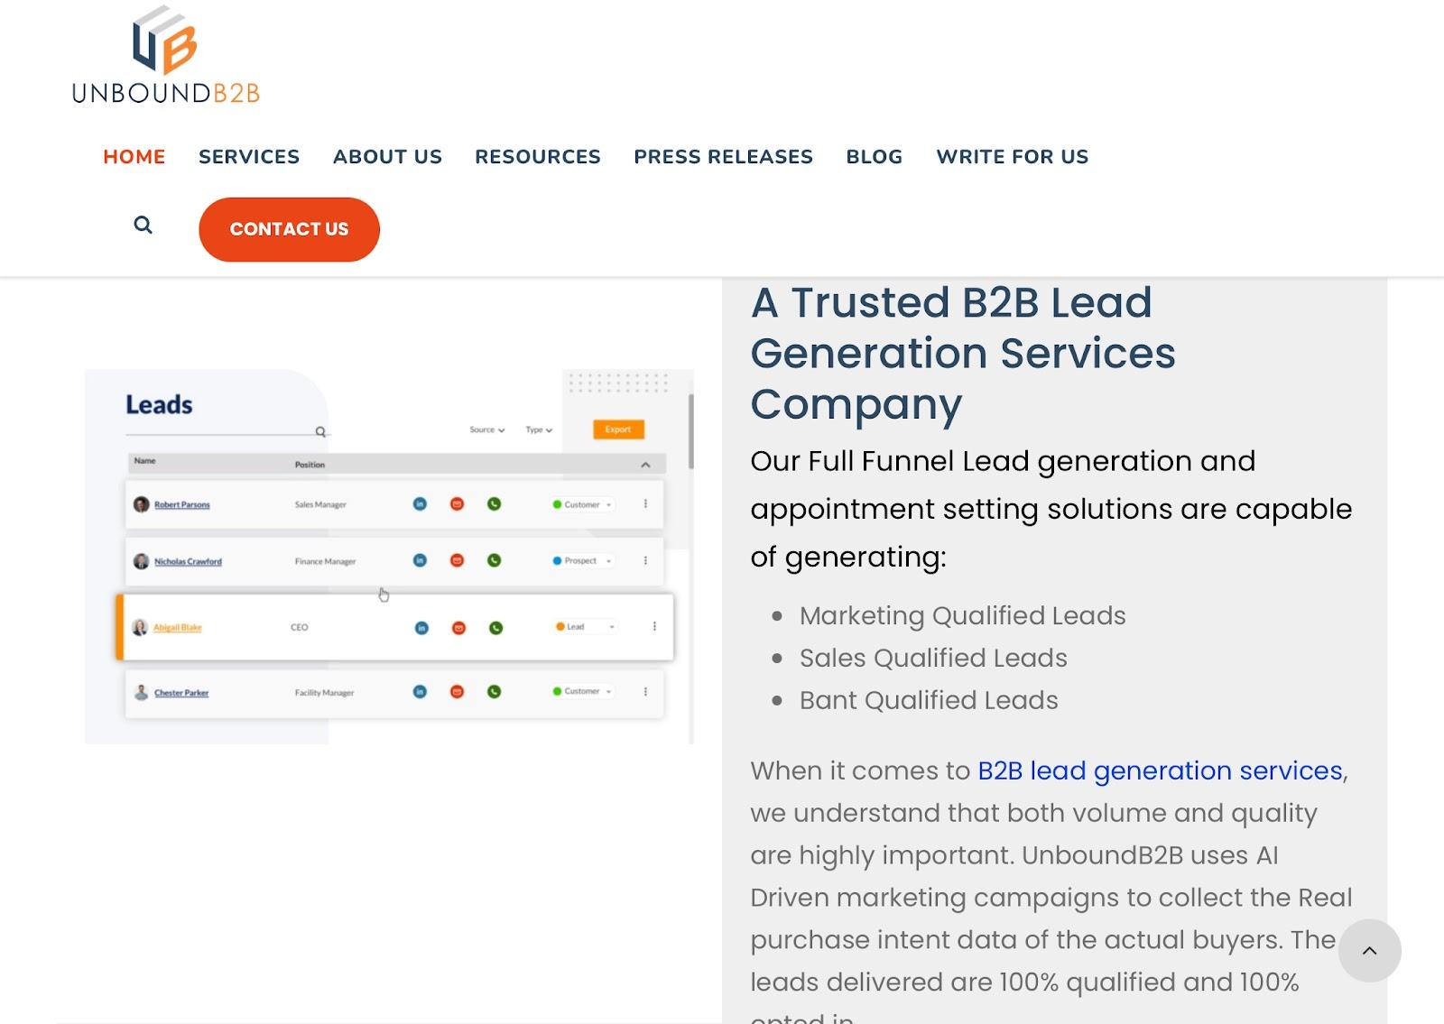
Task: Click Robert Parsons avatar photo
Action: (x=141, y=504)
